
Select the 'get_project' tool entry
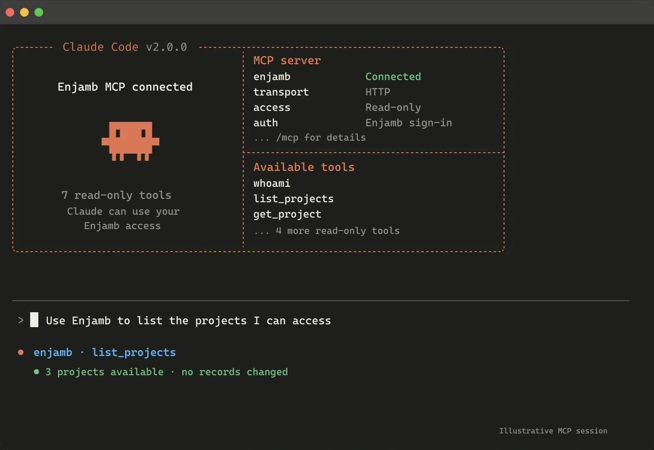click(x=287, y=214)
